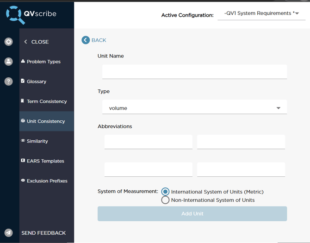Click the SEND FEEDBACK link
The image size is (310, 243).
point(43,233)
